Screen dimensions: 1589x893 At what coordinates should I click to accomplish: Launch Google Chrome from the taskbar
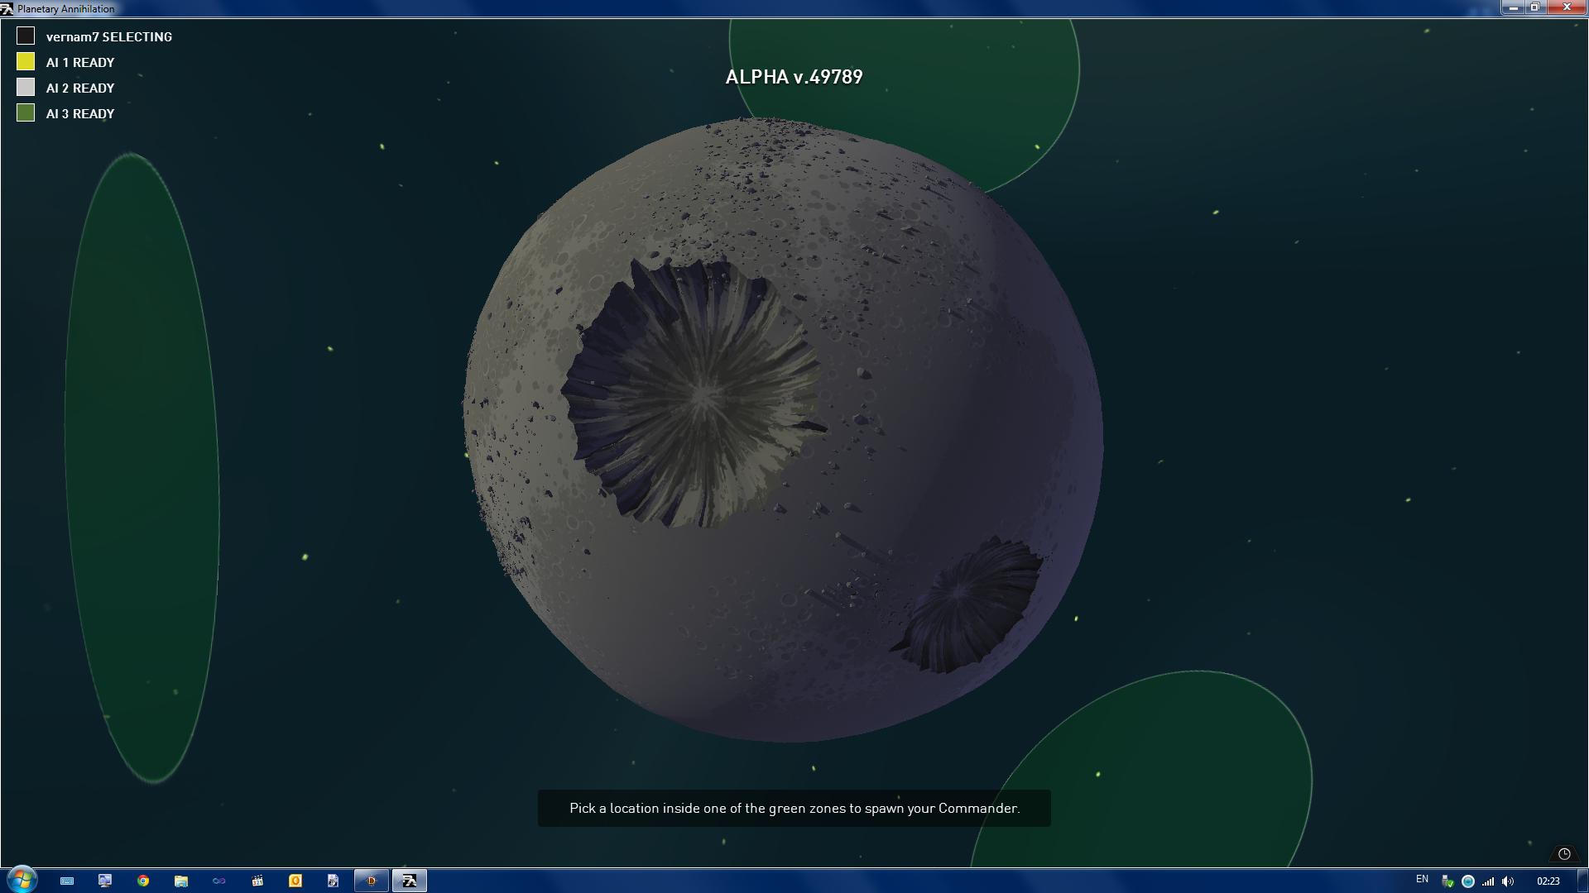pos(143,881)
